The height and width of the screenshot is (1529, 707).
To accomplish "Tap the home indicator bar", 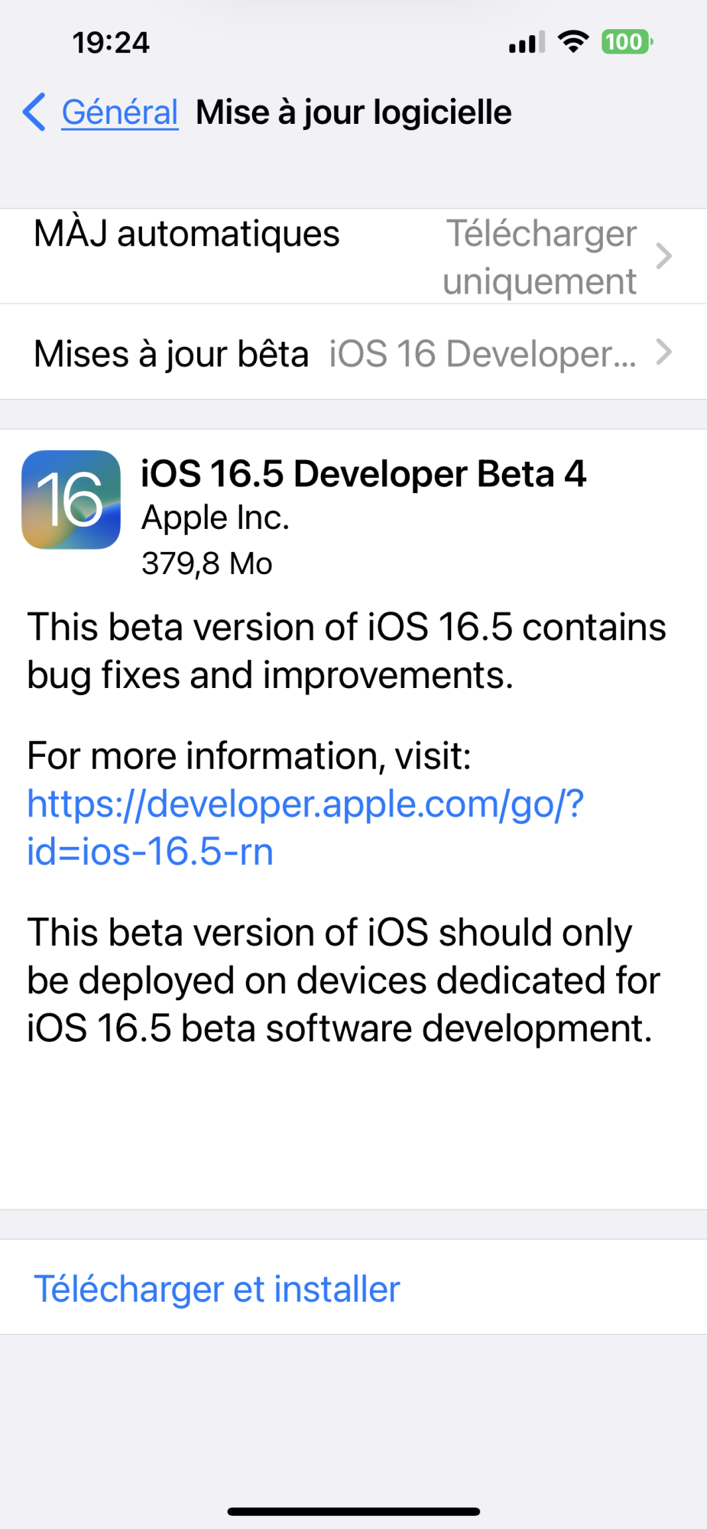I will (353, 1511).
